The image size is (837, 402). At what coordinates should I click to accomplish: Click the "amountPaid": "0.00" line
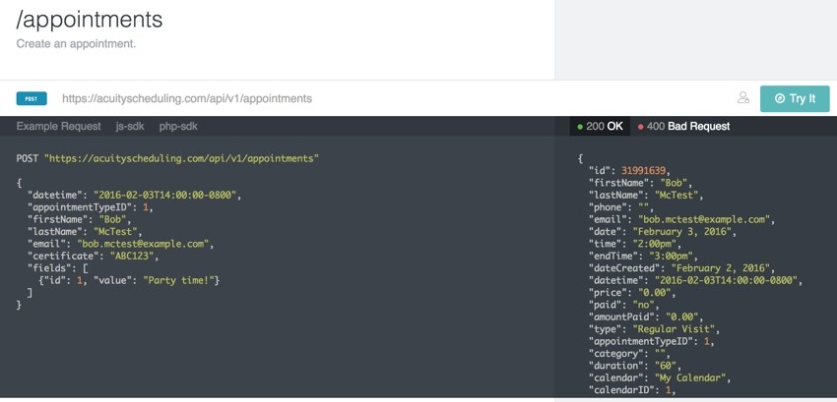pos(646,317)
